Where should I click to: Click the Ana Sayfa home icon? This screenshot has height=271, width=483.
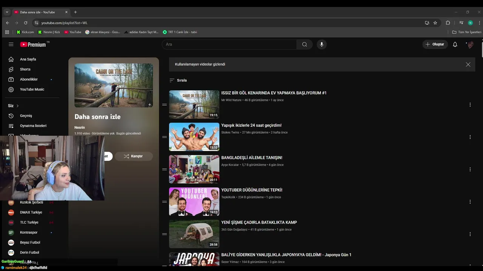pyautogui.click(x=11, y=59)
